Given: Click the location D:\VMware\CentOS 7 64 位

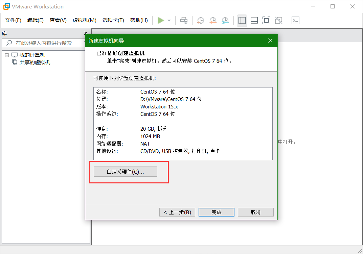Looking at the screenshot, I should tap(171, 99).
